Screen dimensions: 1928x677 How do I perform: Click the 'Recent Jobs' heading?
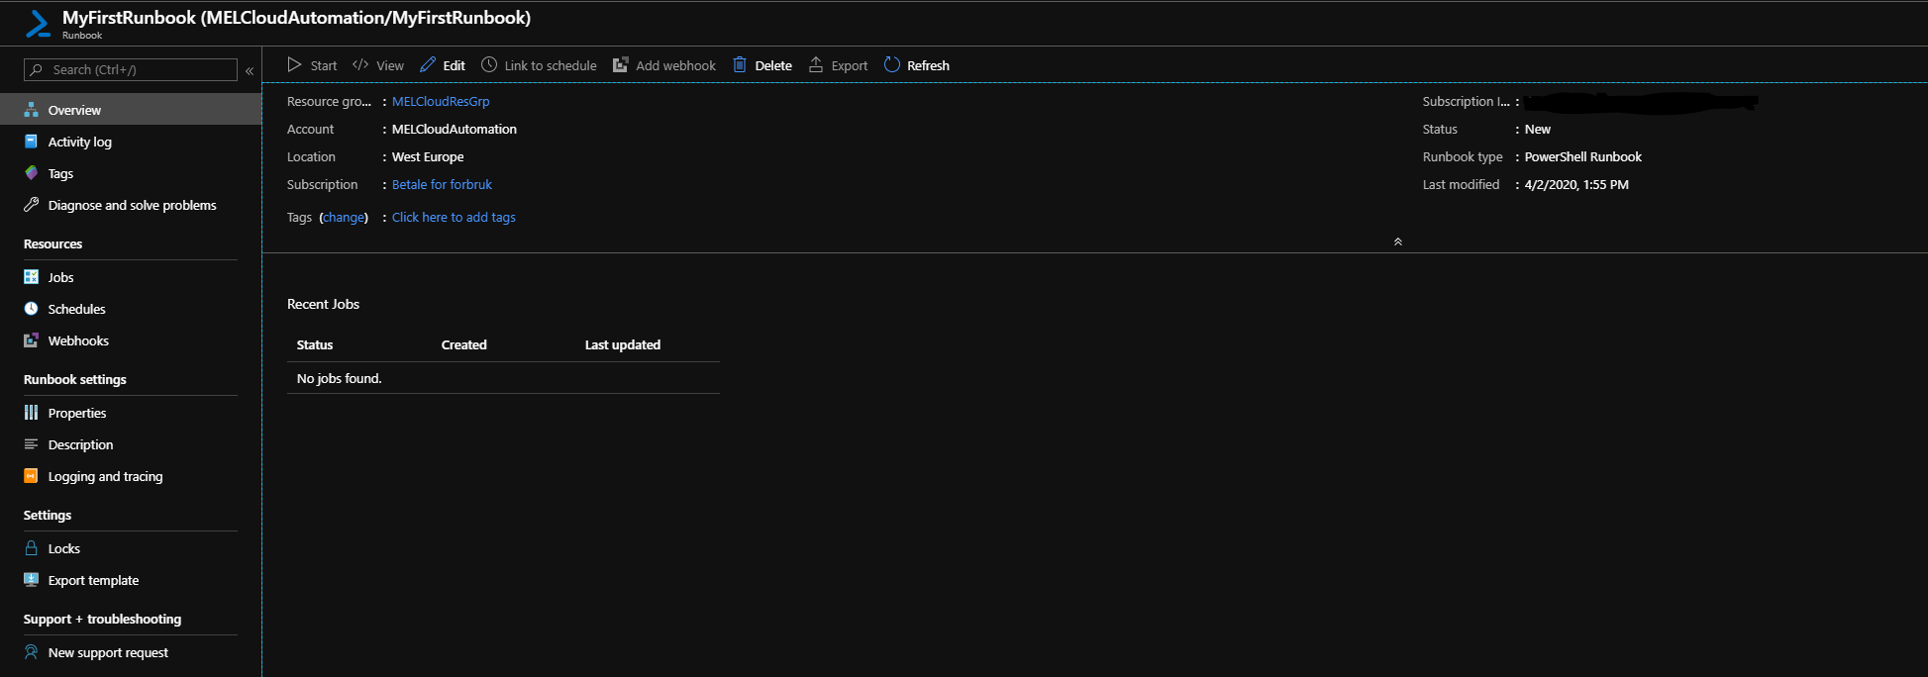[323, 304]
